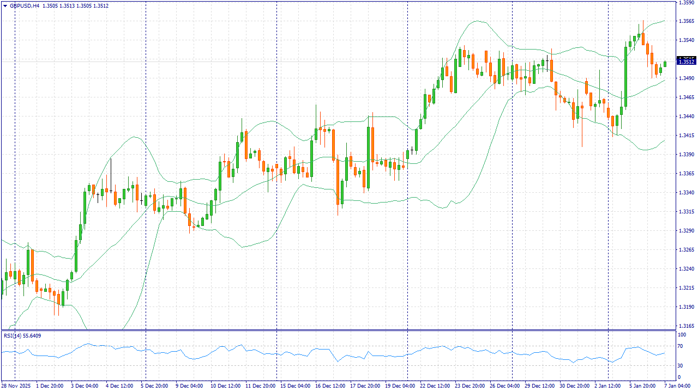Click the RSI scale value 100
698x392 pixels.
pyautogui.click(x=681, y=332)
